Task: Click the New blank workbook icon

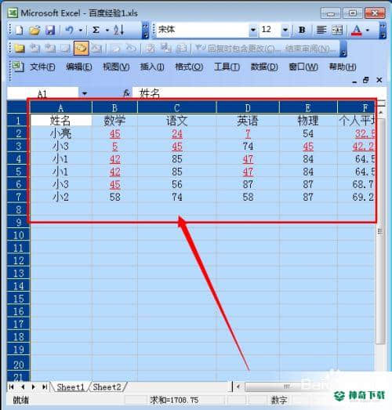Action: coord(19,31)
